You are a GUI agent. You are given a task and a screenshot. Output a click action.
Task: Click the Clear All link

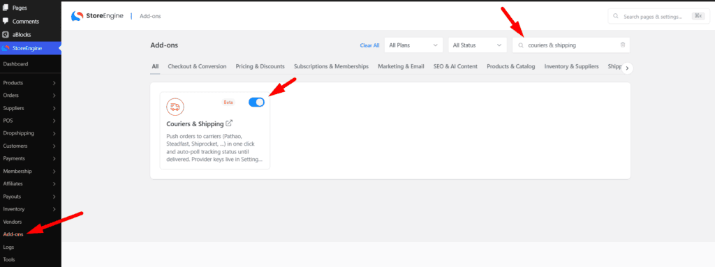(x=369, y=45)
